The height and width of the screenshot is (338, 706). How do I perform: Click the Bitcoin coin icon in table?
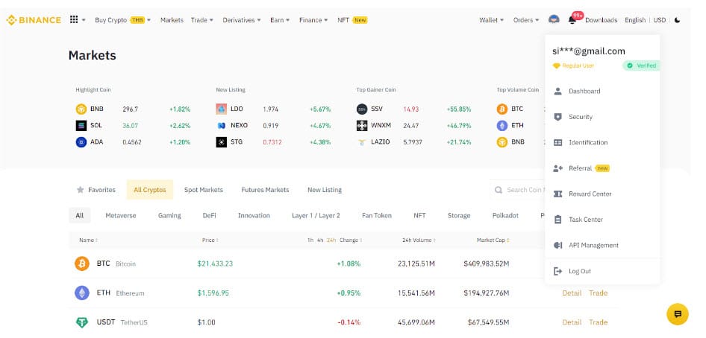(81, 264)
